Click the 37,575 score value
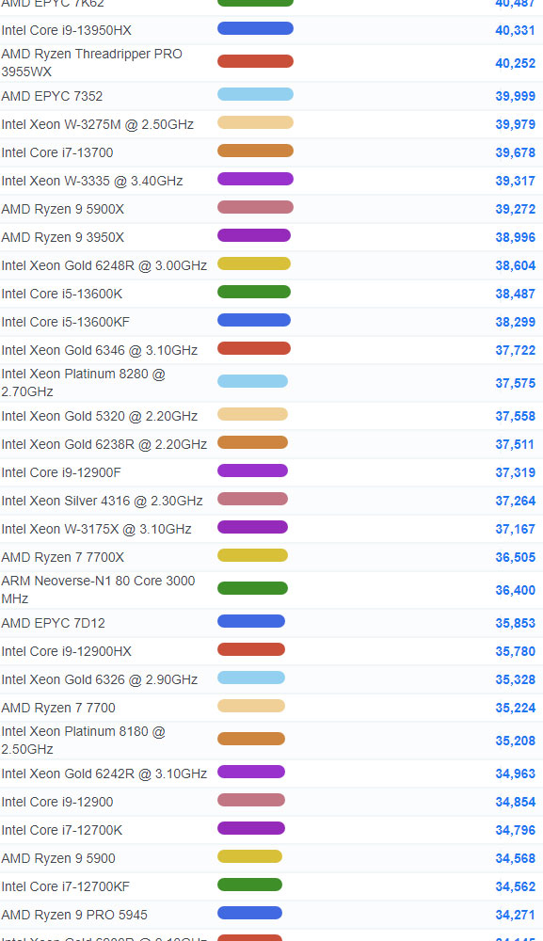The image size is (543, 941). pyautogui.click(x=515, y=383)
